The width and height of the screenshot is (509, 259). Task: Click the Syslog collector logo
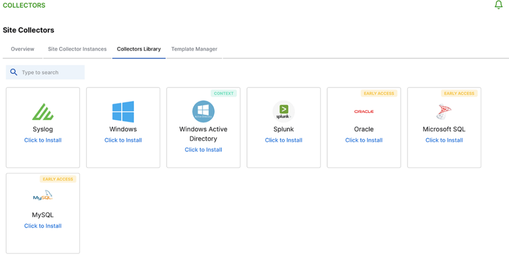[43, 112]
